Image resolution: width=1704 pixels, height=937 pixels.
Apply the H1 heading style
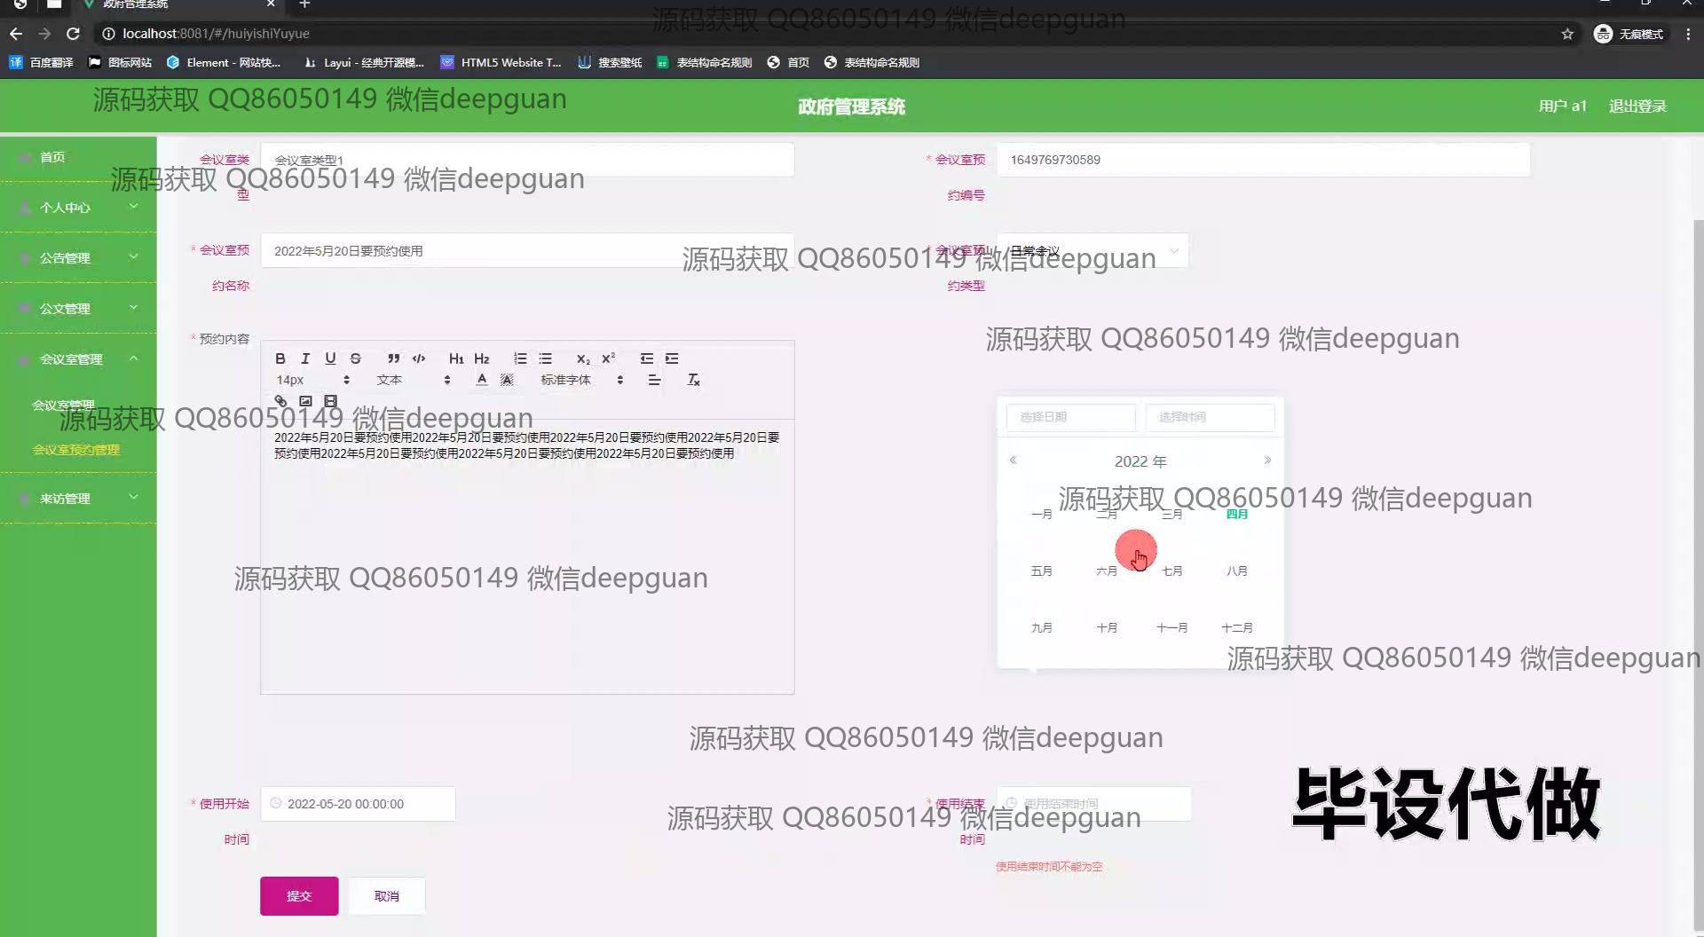tap(456, 358)
